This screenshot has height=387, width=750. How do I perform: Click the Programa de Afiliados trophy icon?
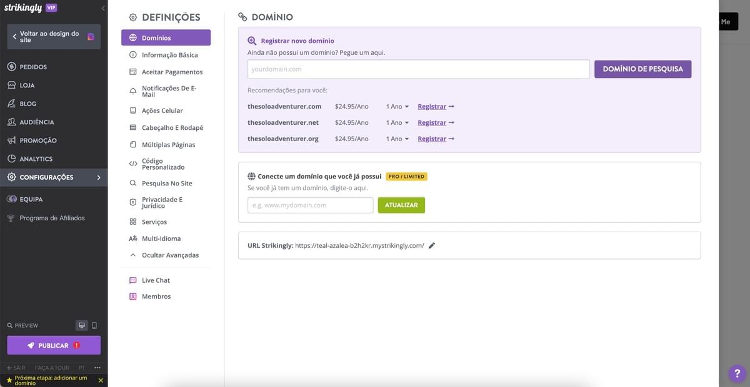11,218
